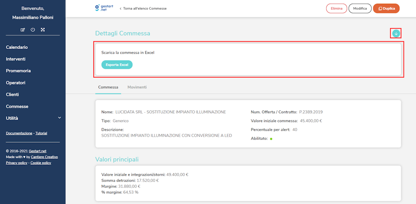Expand the Utilità menu chevron
Screen dimensions: 416x204
tap(60, 118)
